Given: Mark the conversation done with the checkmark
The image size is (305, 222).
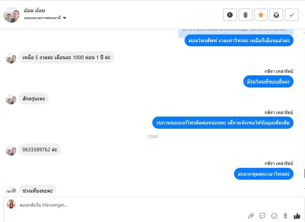Looking at the screenshot, I should click(x=292, y=15).
